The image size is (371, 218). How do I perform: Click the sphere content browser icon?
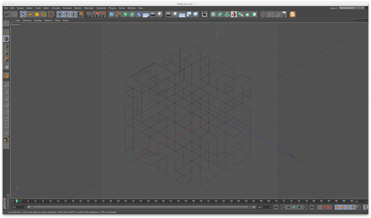coord(196,14)
